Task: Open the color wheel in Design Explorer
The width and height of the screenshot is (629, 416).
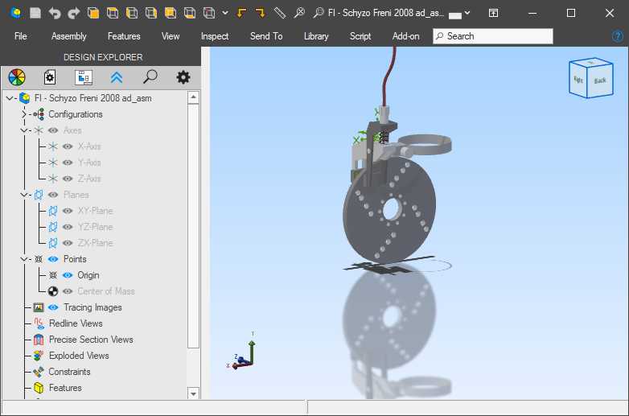Action: coord(17,77)
